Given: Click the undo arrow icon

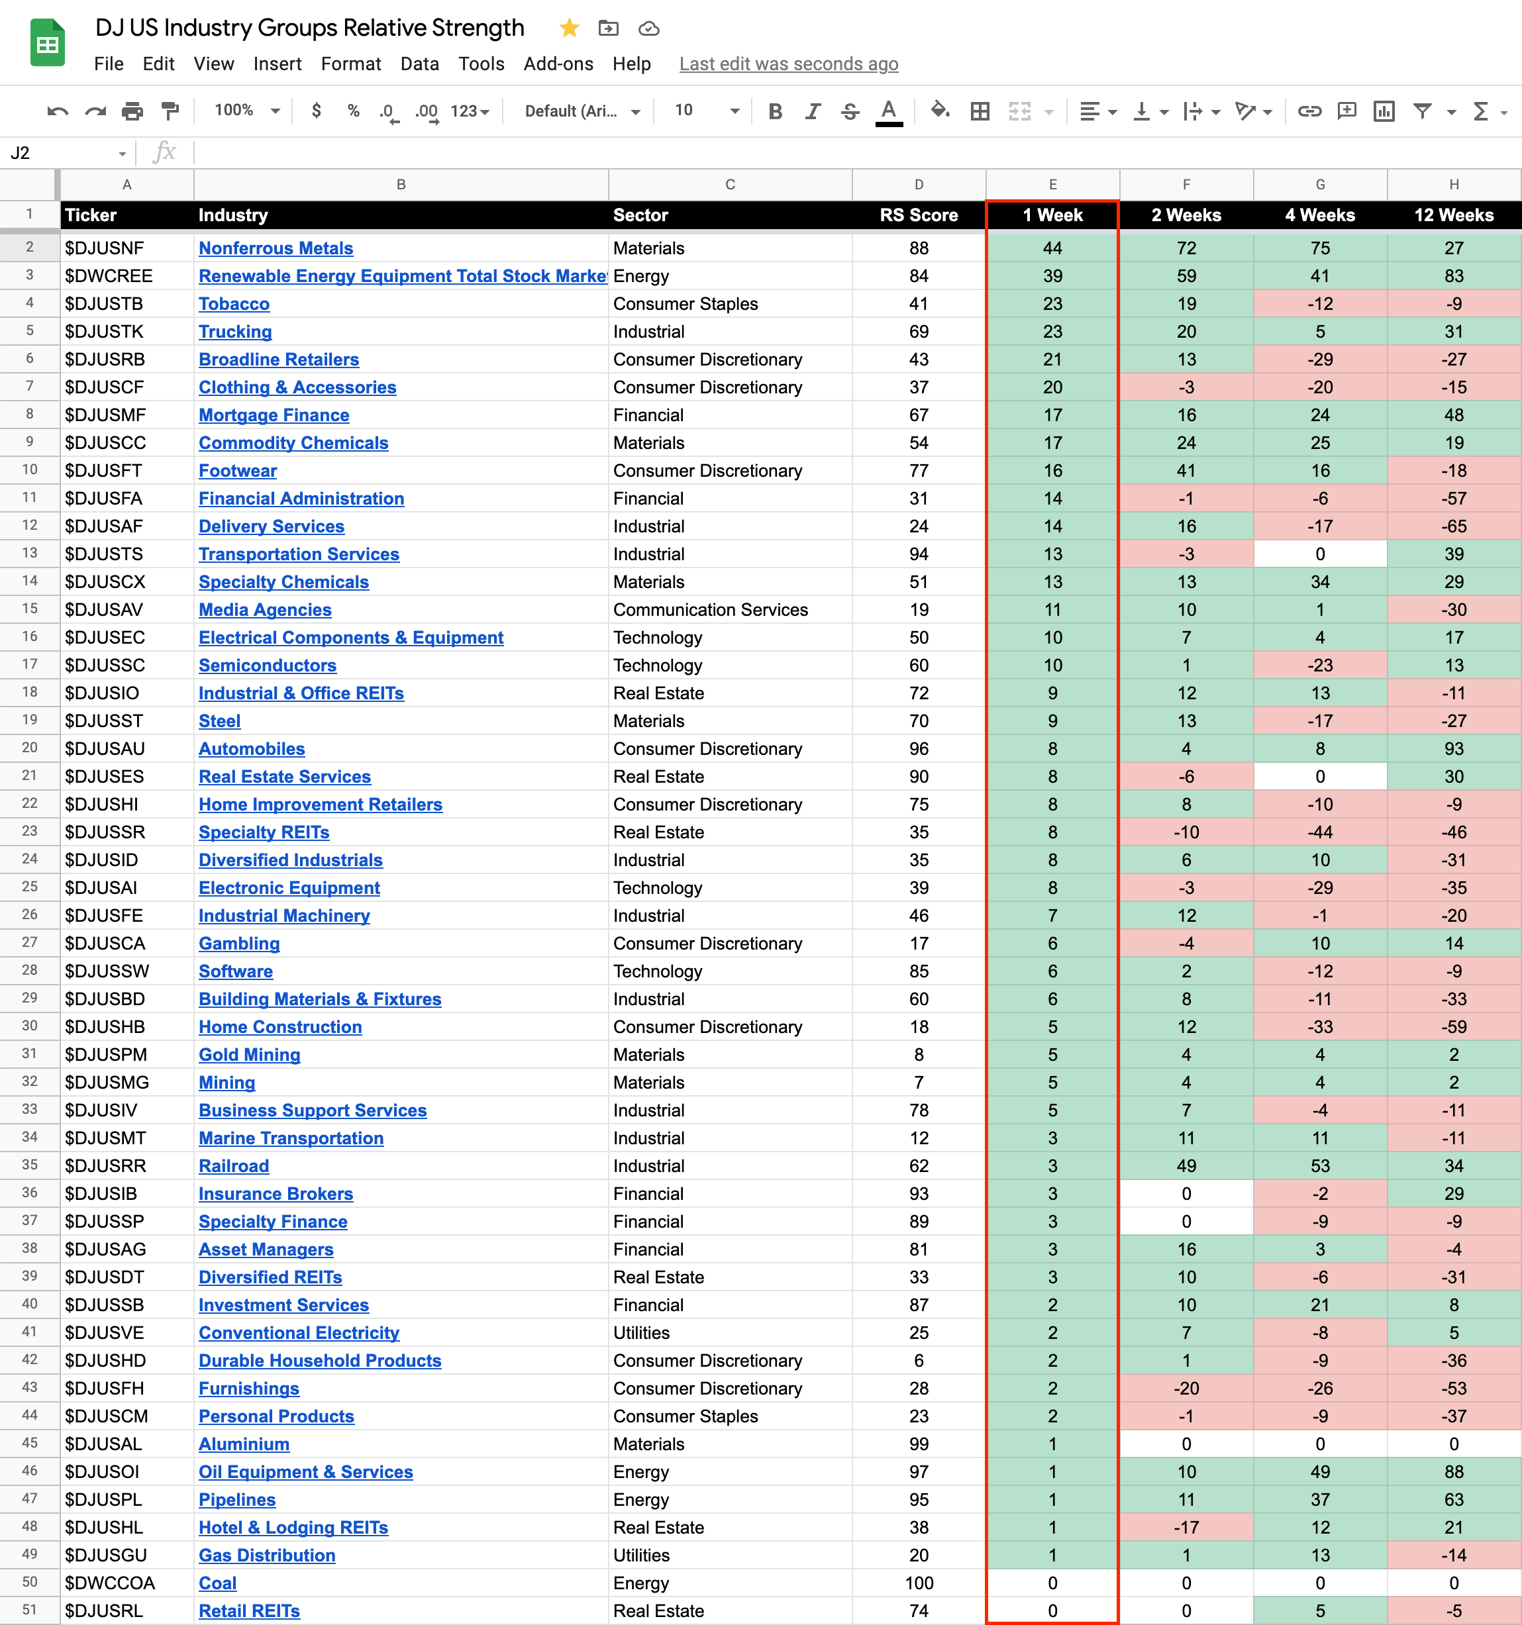Looking at the screenshot, I should coord(57,111).
